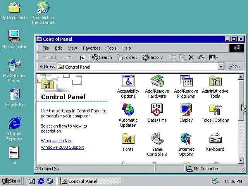This screenshot has height=186, width=248.
Task: Open the Tools menu
Action: 112,48
